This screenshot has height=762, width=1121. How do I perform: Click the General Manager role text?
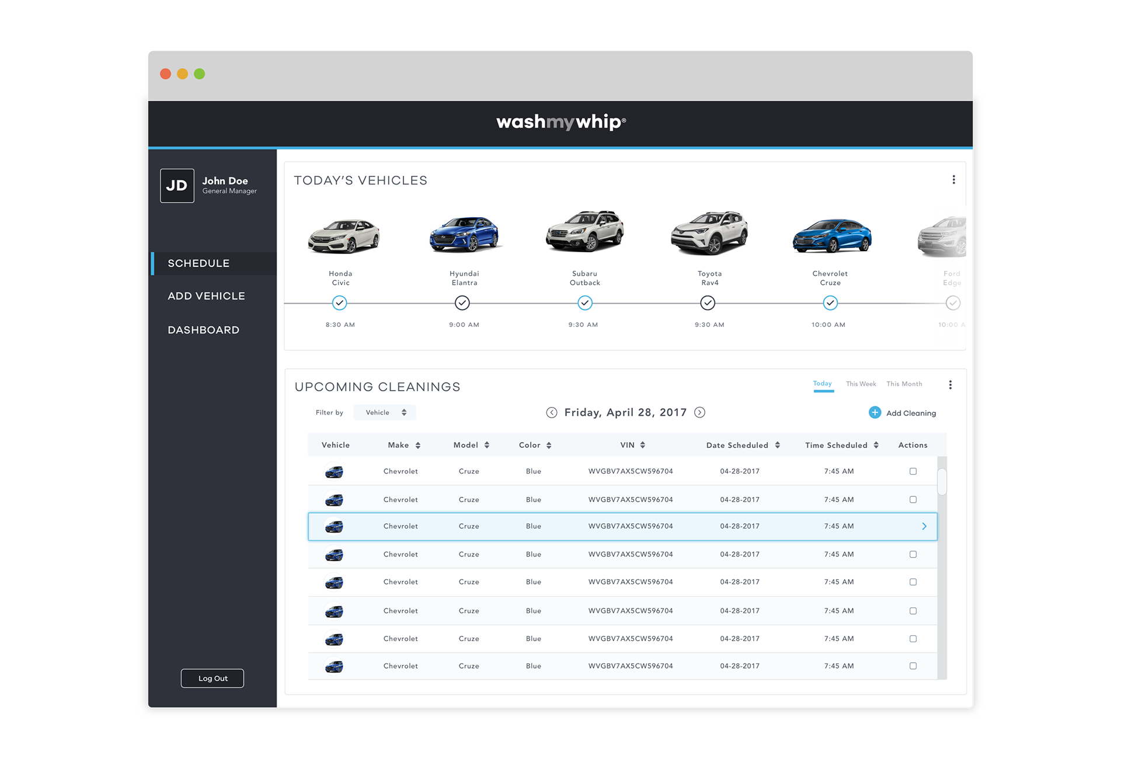point(229,192)
